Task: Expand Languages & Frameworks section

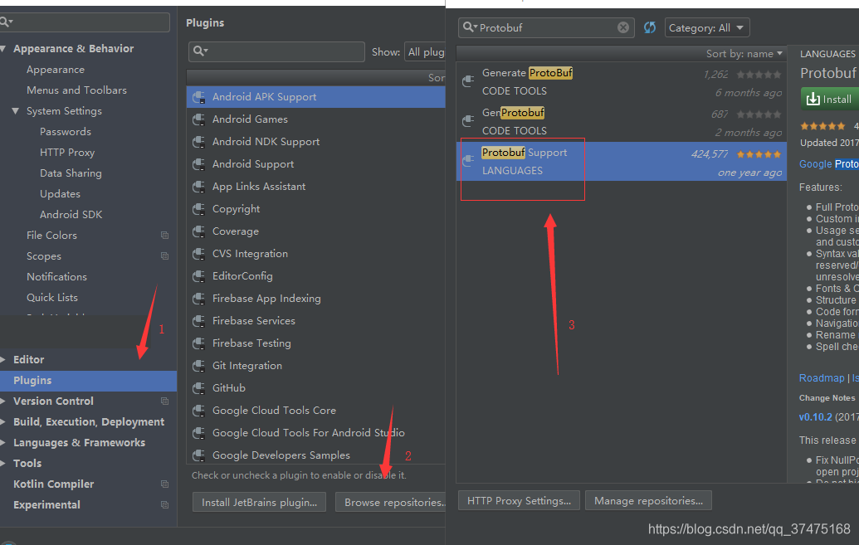Action: 2,443
